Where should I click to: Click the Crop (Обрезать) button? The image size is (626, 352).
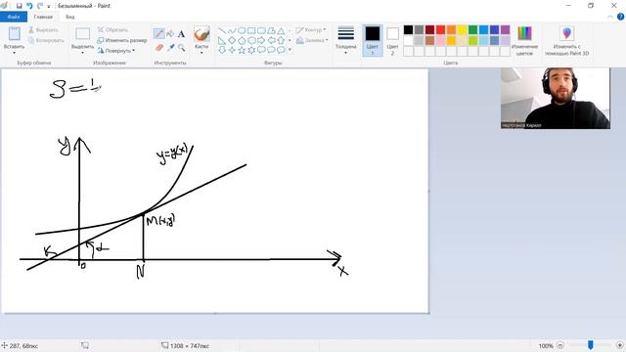pos(113,30)
